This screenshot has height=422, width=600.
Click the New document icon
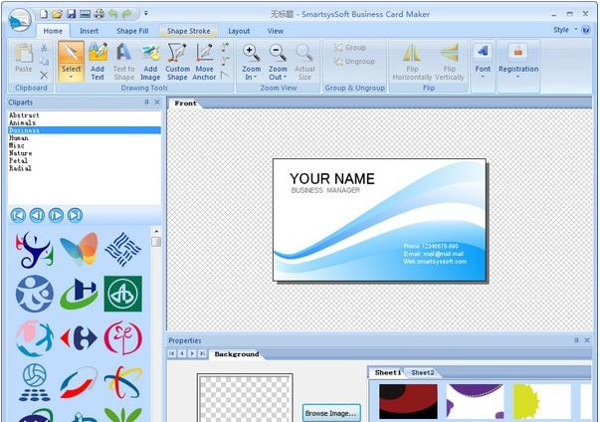pyautogui.click(x=44, y=14)
